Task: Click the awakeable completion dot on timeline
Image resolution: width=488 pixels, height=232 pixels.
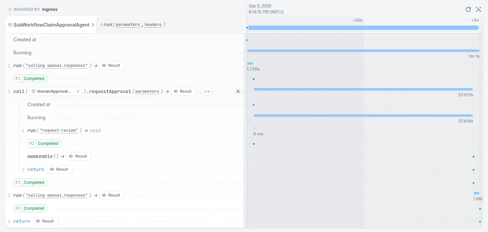Action: coord(473,157)
